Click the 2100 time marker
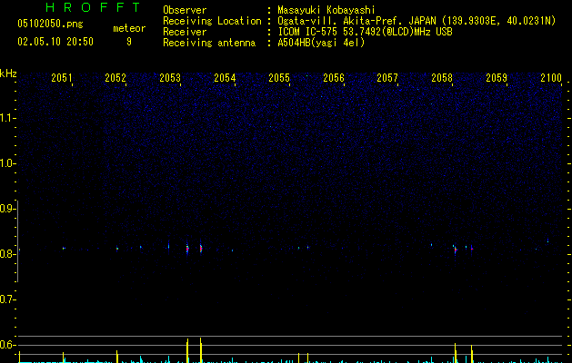The height and width of the screenshot is (363, 572). click(x=551, y=78)
